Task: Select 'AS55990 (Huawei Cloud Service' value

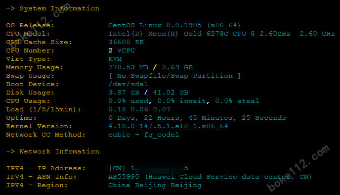Action: [x=210, y=177]
